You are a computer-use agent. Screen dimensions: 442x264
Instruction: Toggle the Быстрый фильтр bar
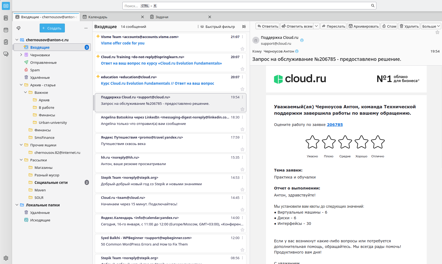[x=218, y=27]
